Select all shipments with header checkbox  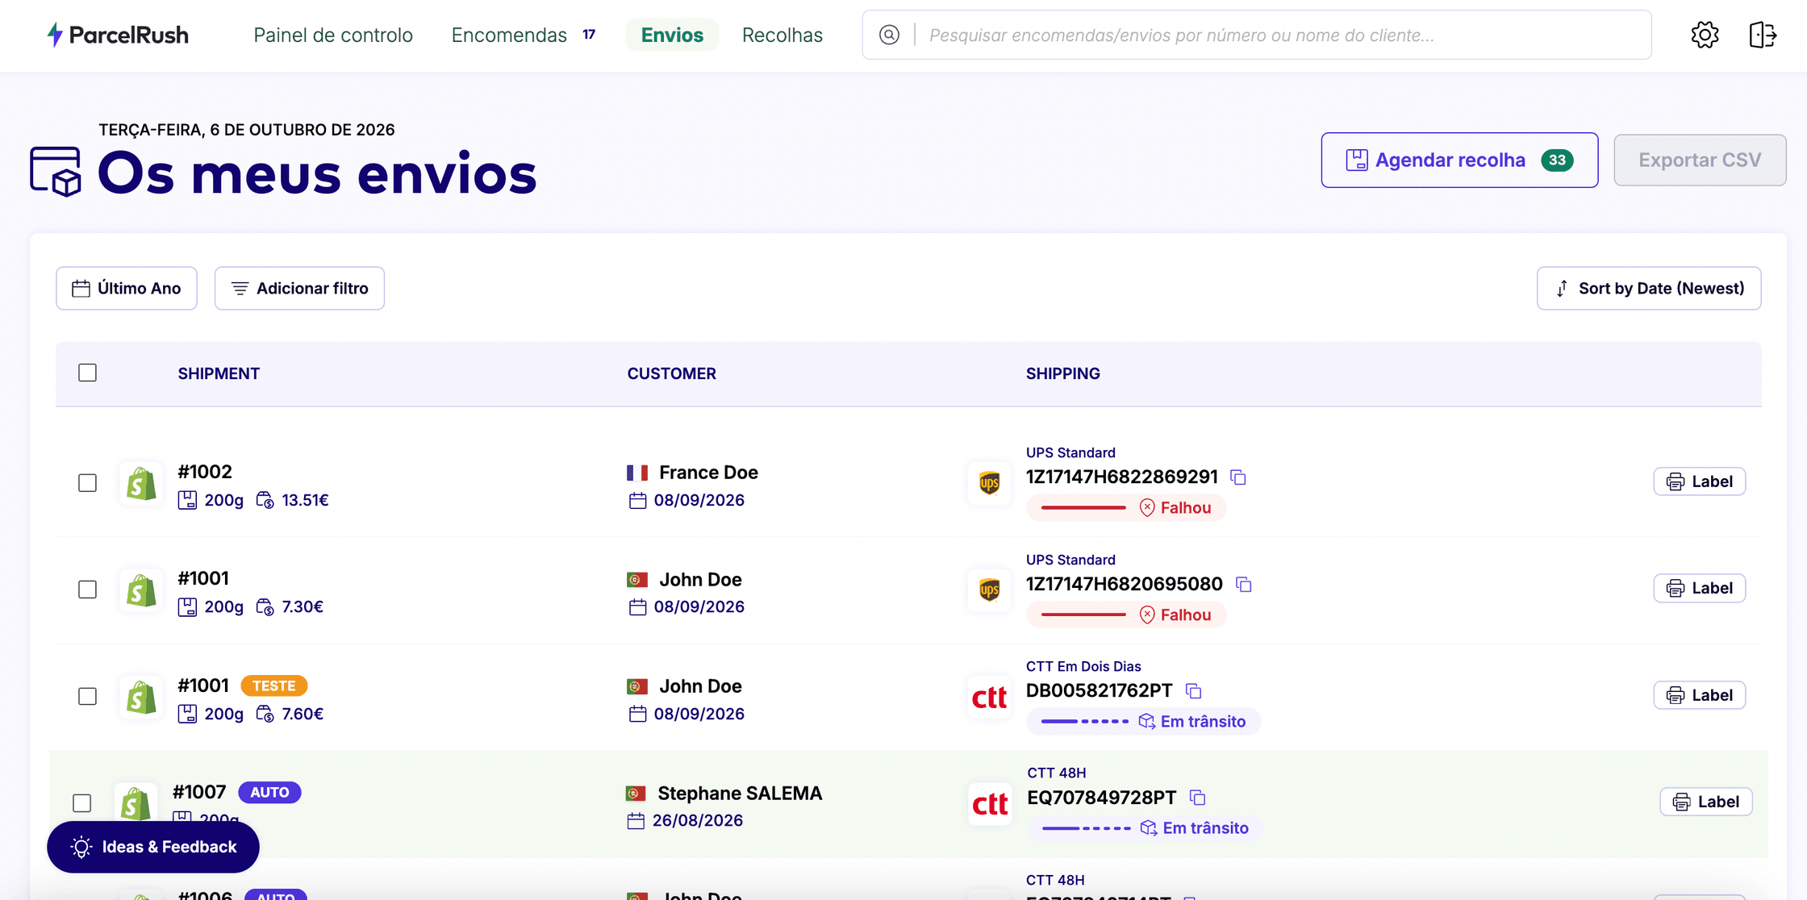coord(87,373)
